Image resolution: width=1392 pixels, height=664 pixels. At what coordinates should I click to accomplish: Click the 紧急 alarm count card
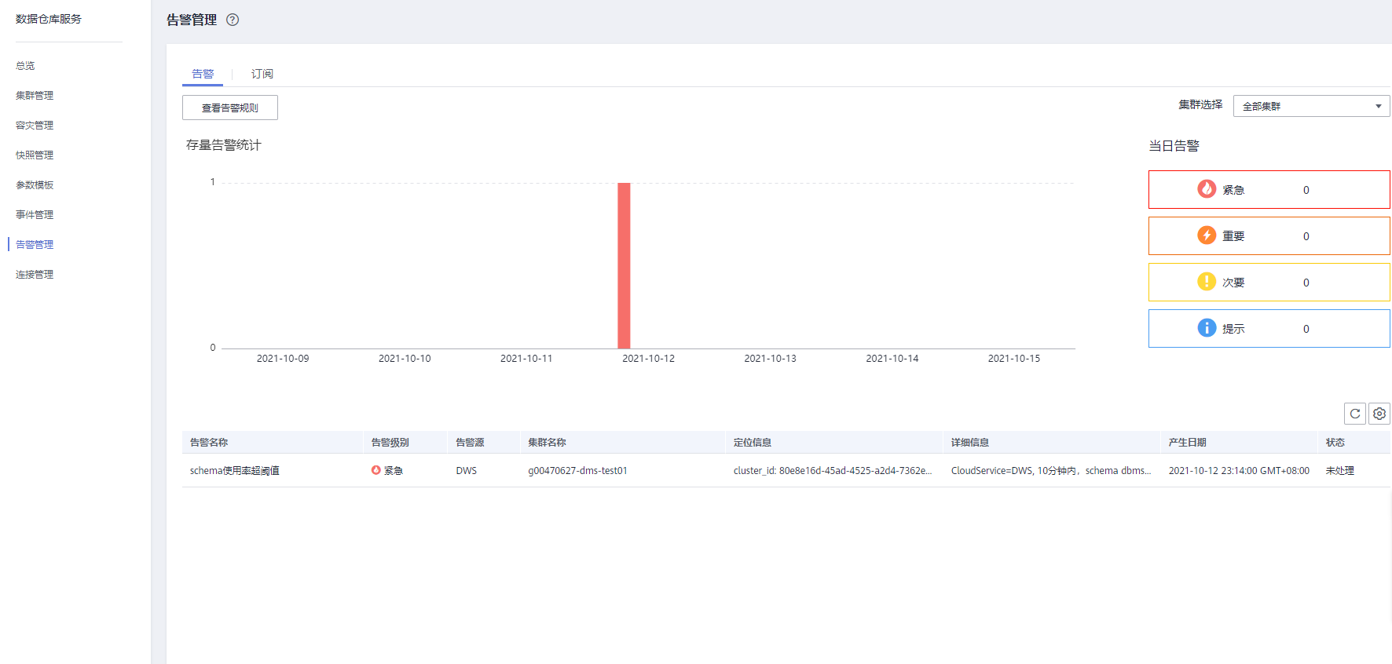(x=1269, y=189)
